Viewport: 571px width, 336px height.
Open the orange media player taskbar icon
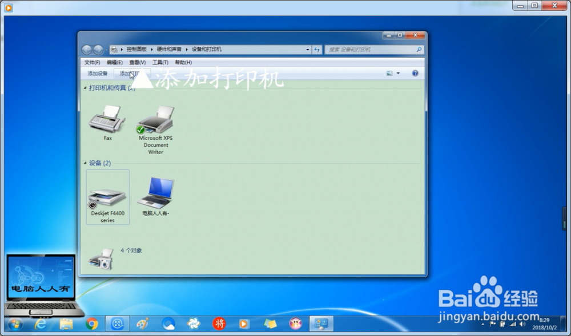[244, 323]
